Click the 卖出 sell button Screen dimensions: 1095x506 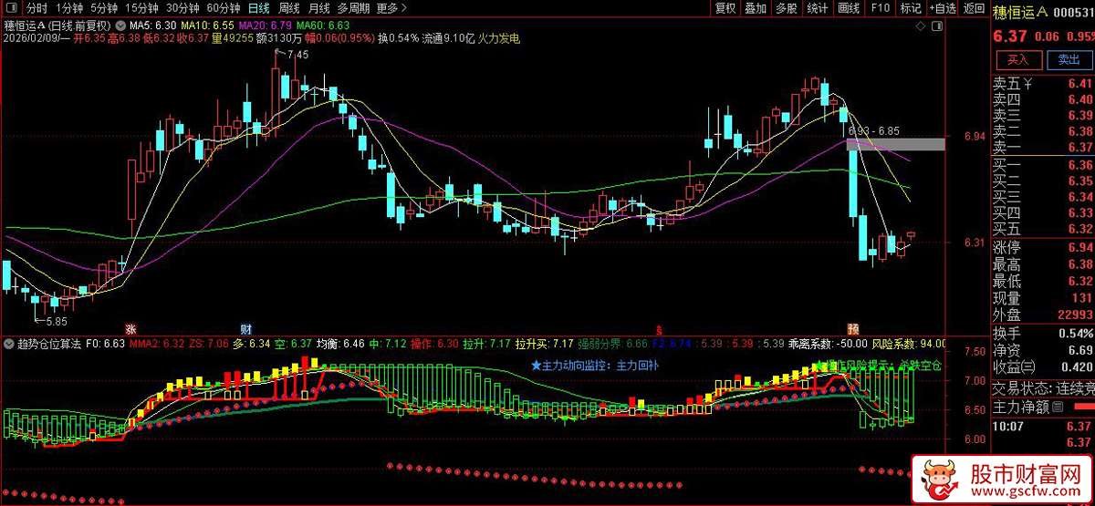[x=1069, y=60]
